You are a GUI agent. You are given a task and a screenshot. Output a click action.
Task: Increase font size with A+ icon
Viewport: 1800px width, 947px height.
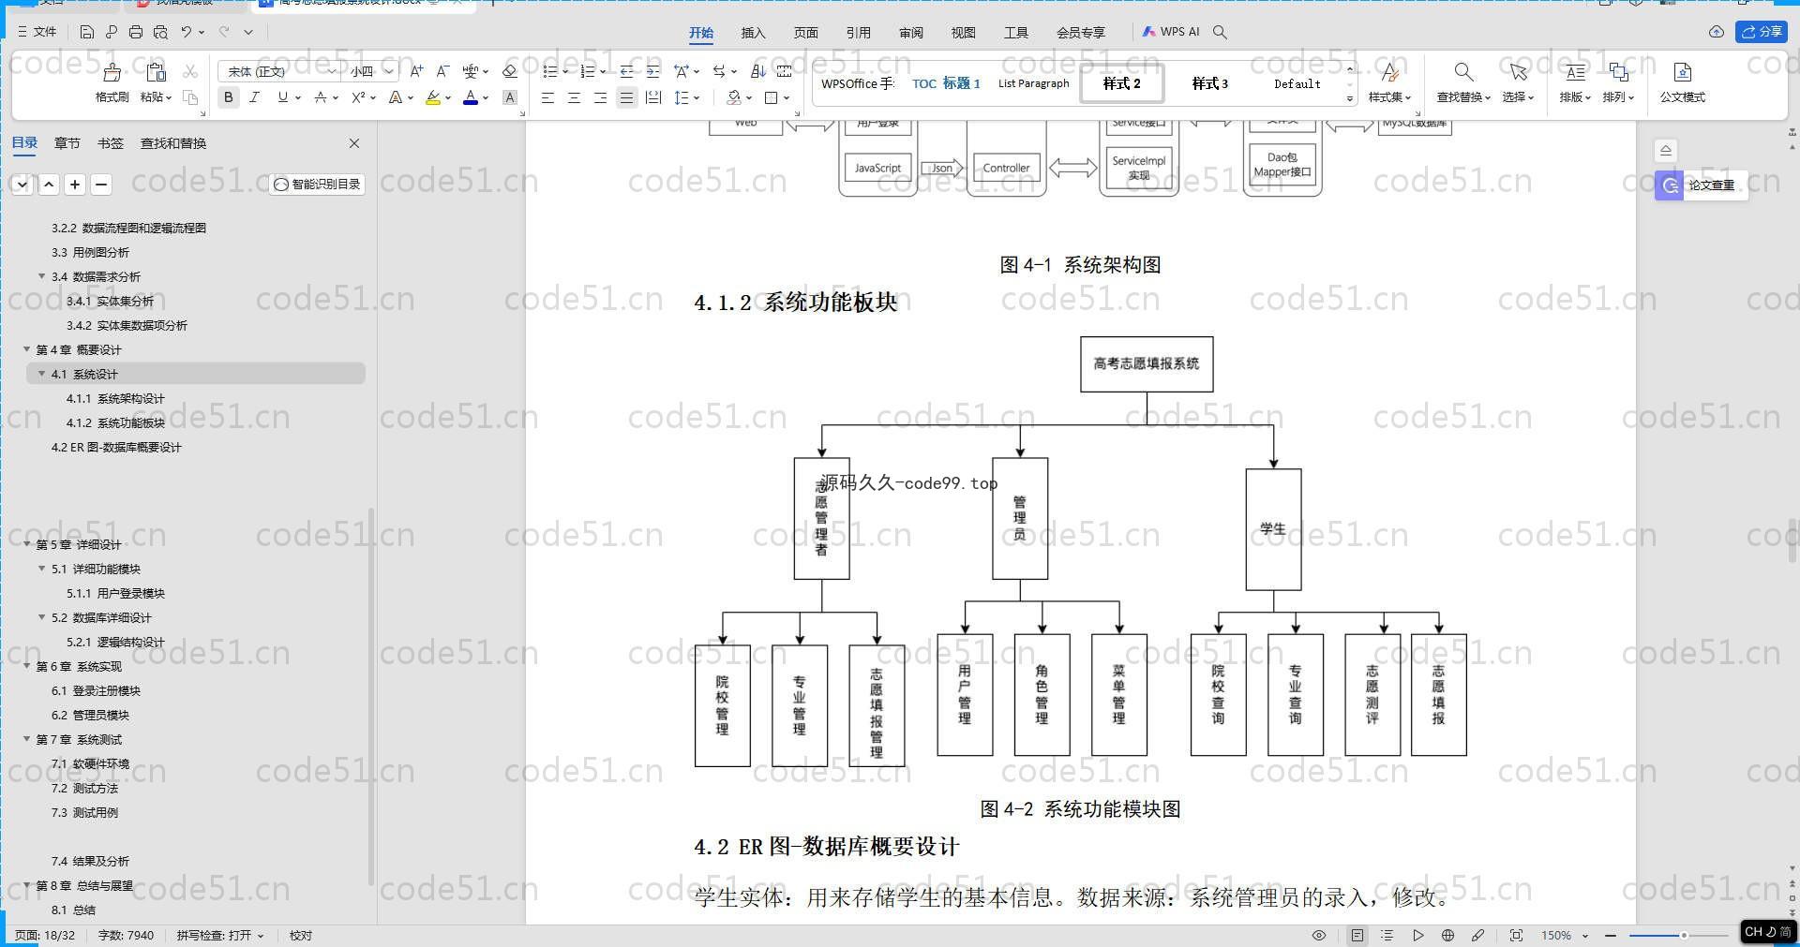416,71
